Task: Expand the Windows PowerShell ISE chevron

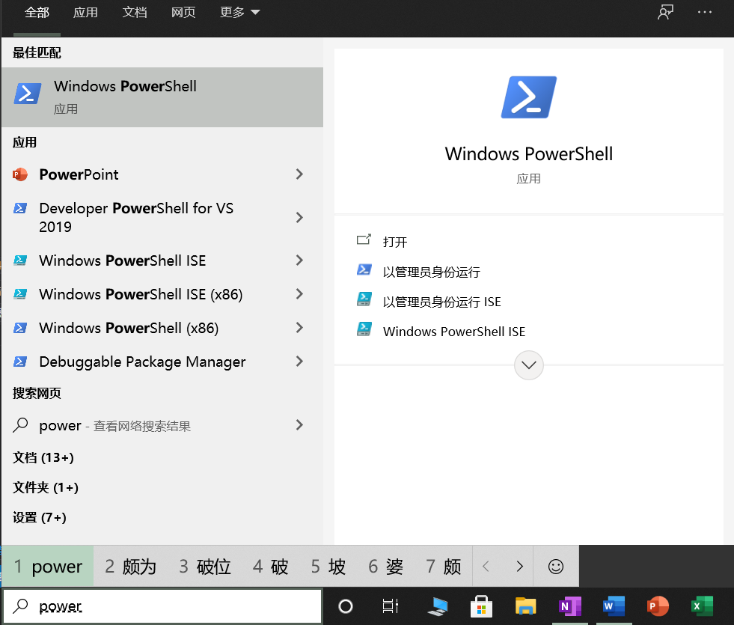Action: [299, 260]
